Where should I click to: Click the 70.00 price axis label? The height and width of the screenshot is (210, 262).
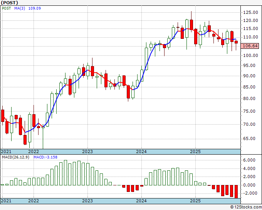(249, 124)
